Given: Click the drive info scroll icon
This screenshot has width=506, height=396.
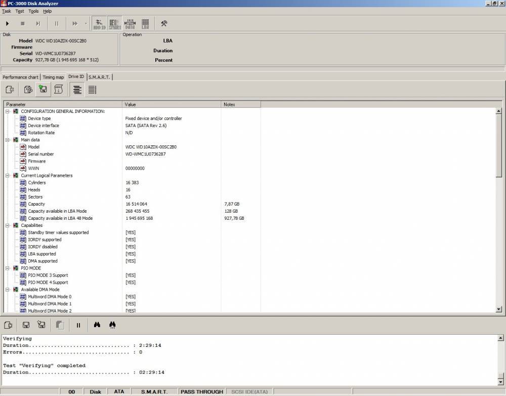Looking at the screenshot, I should (x=58, y=90).
